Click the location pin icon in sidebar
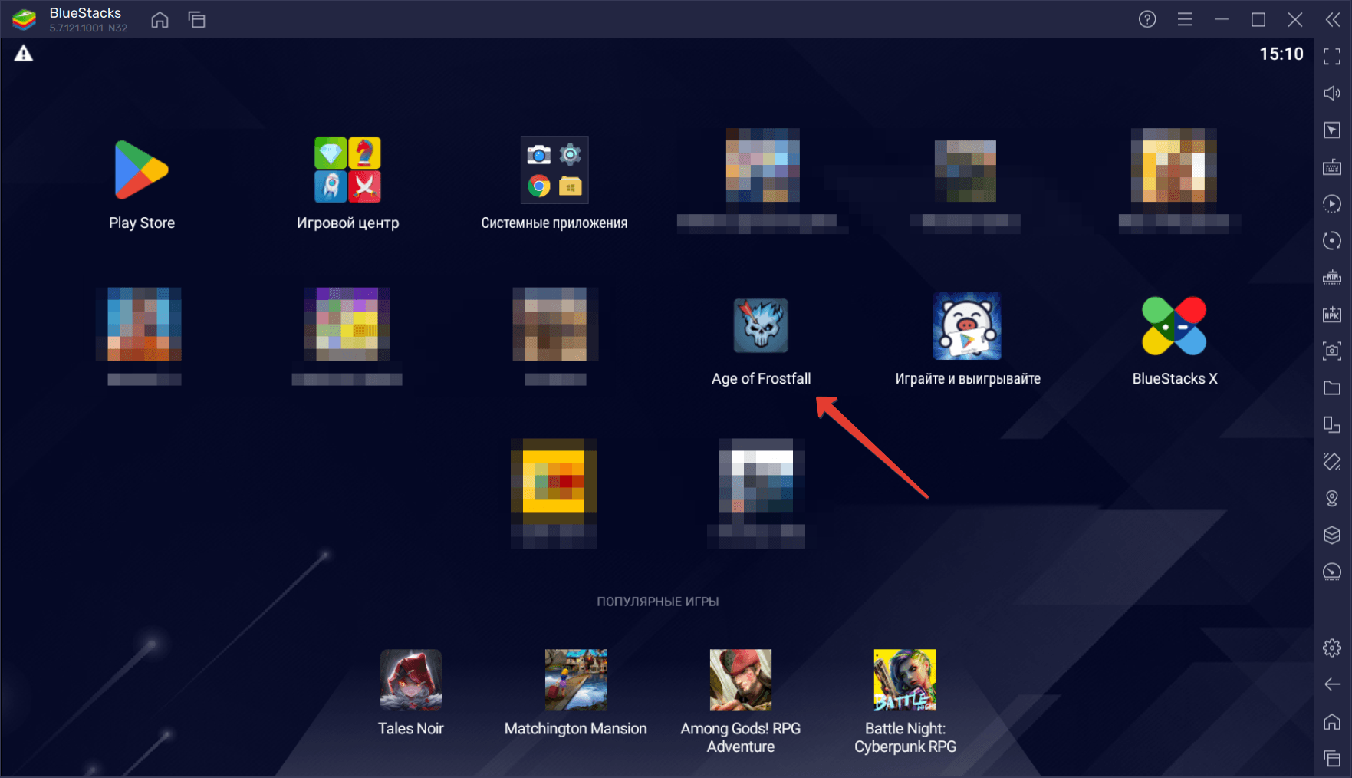 (1332, 499)
